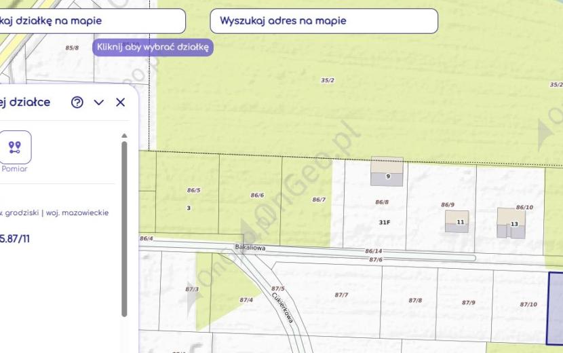Select parcel 87/8 on the map
Viewport: 563px width, 353px height.
[415, 300]
